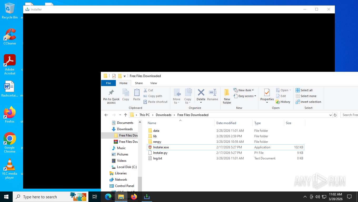358x202 pixels.
Task: Open the New item dropdown
Action: (x=243, y=90)
